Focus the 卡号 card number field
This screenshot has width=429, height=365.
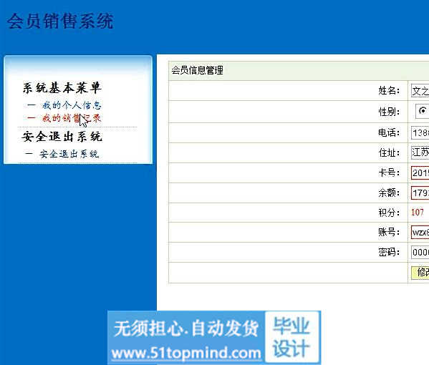(420, 172)
